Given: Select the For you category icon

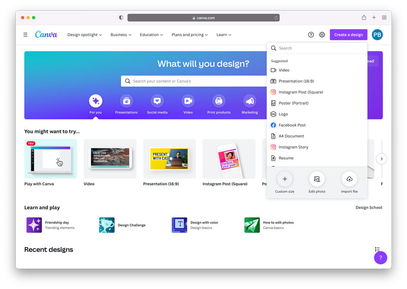Looking at the screenshot, I should [x=96, y=101].
